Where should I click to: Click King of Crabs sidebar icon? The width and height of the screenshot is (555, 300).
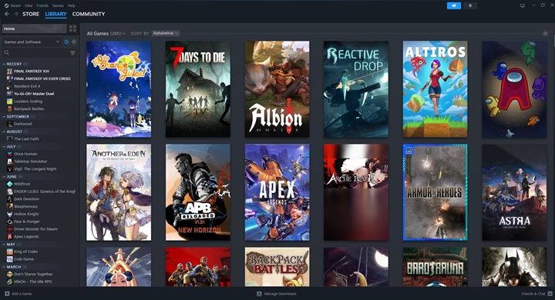coord(9,252)
